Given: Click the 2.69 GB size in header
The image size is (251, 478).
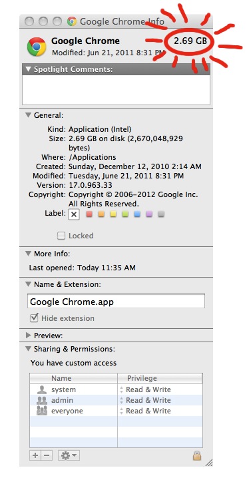Looking at the screenshot, I should point(190,41).
